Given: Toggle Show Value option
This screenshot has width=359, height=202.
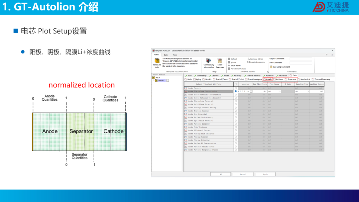Looking at the screenshot, I should (x=234, y=65).
